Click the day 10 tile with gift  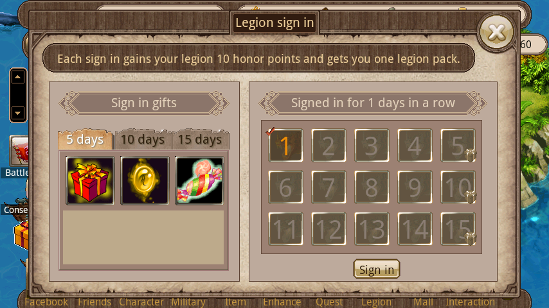[458, 187]
